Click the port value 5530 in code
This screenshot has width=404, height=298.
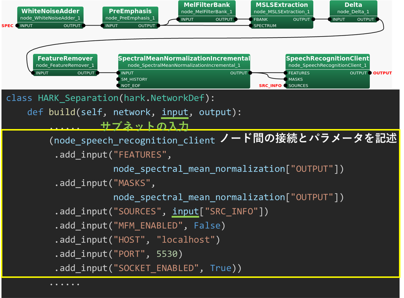tap(167, 254)
